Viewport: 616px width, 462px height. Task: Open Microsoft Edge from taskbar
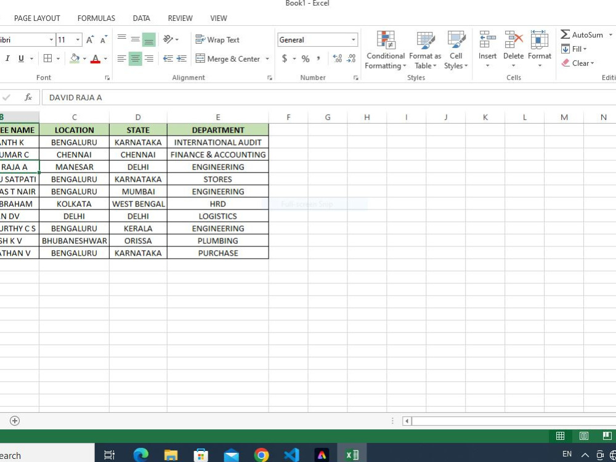[140, 455]
